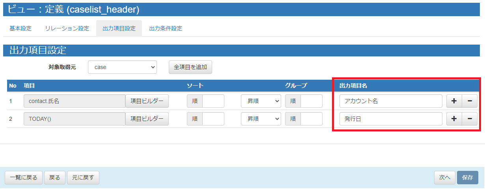The image size is (485, 189).
Task: Select the 出力項目設定 tab
Action: (x=119, y=28)
